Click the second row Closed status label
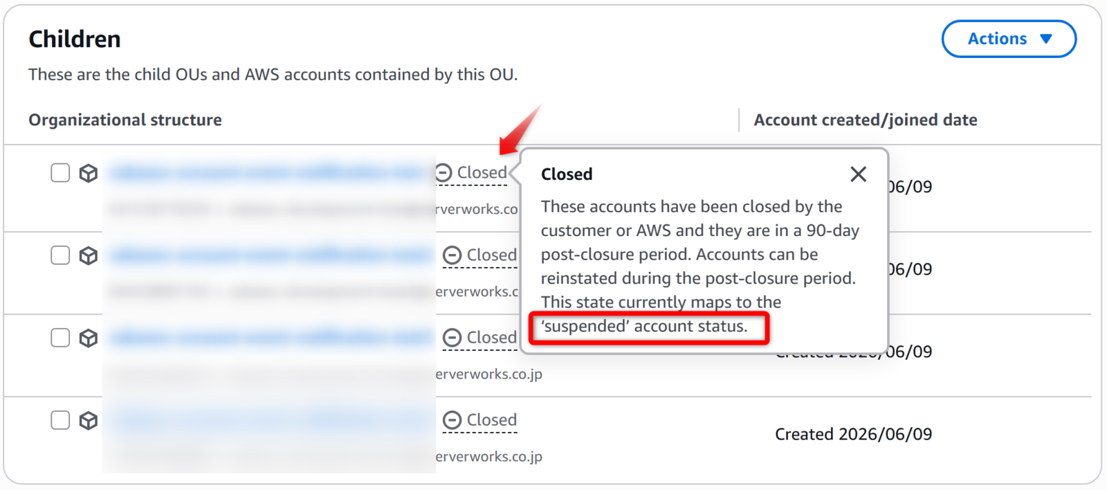Image resolution: width=1107 pixels, height=490 pixels. (491, 255)
